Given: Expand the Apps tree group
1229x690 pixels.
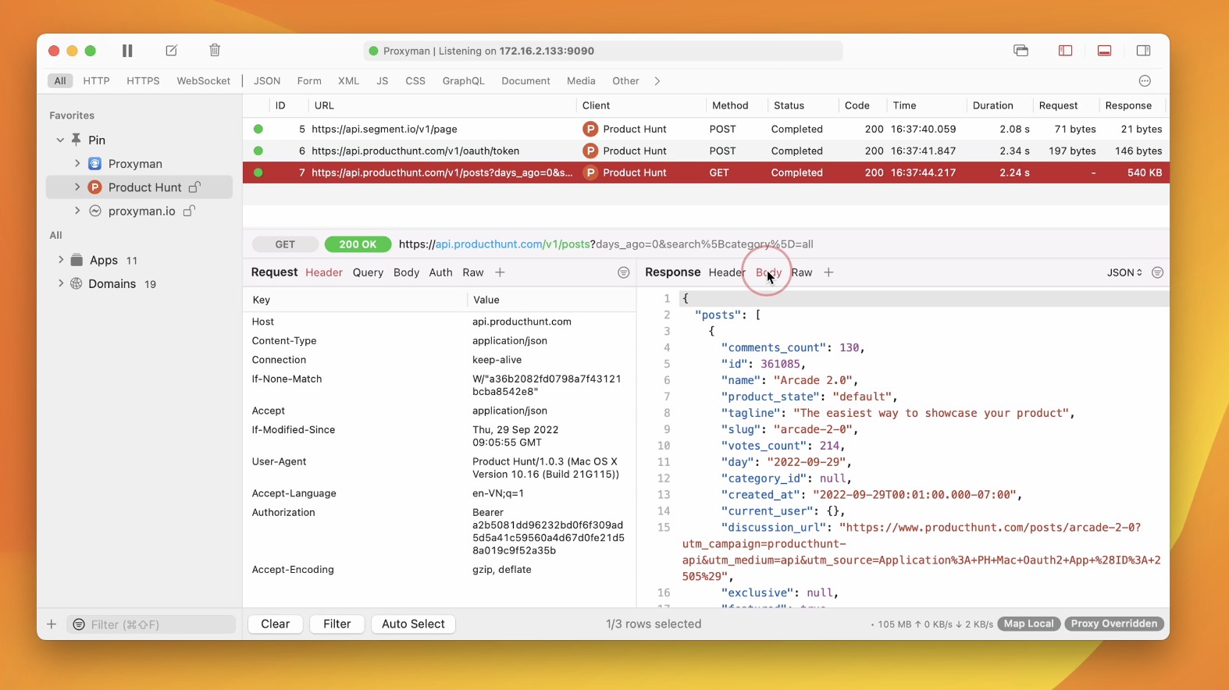Looking at the screenshot, I should [x=61, y=260].
